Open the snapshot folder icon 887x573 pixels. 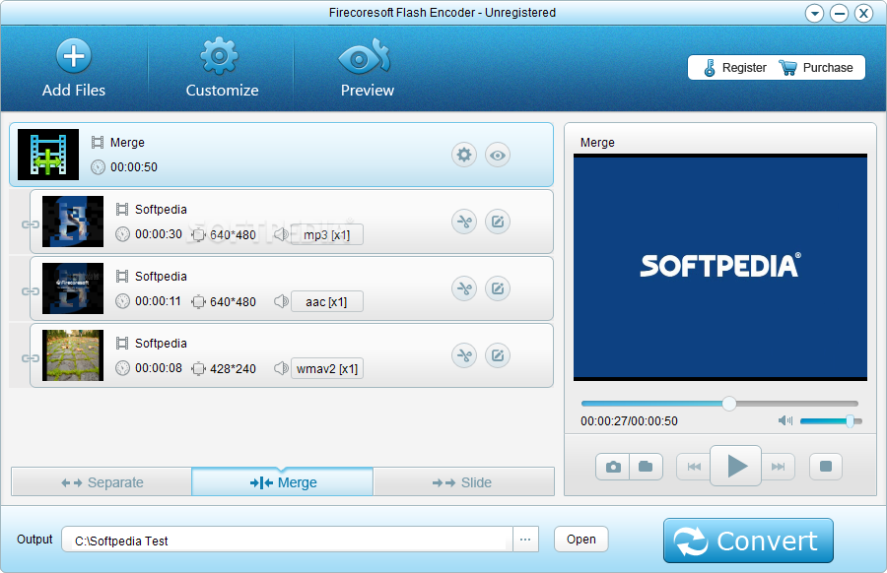[646, 467]
